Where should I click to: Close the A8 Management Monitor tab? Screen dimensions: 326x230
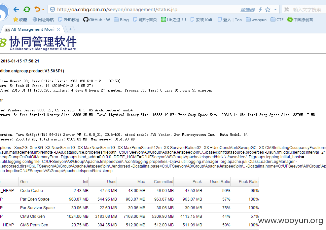coord(58,29)
